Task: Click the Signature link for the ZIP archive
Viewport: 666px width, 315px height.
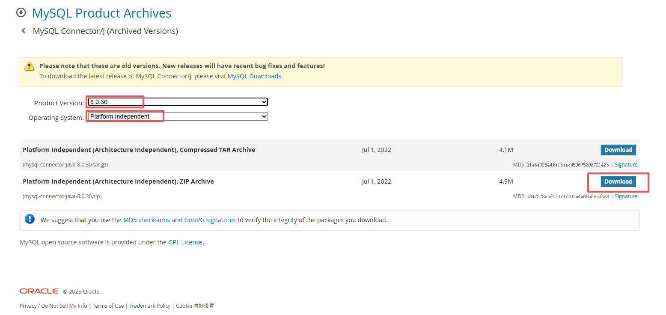Action: coord(626,196)
